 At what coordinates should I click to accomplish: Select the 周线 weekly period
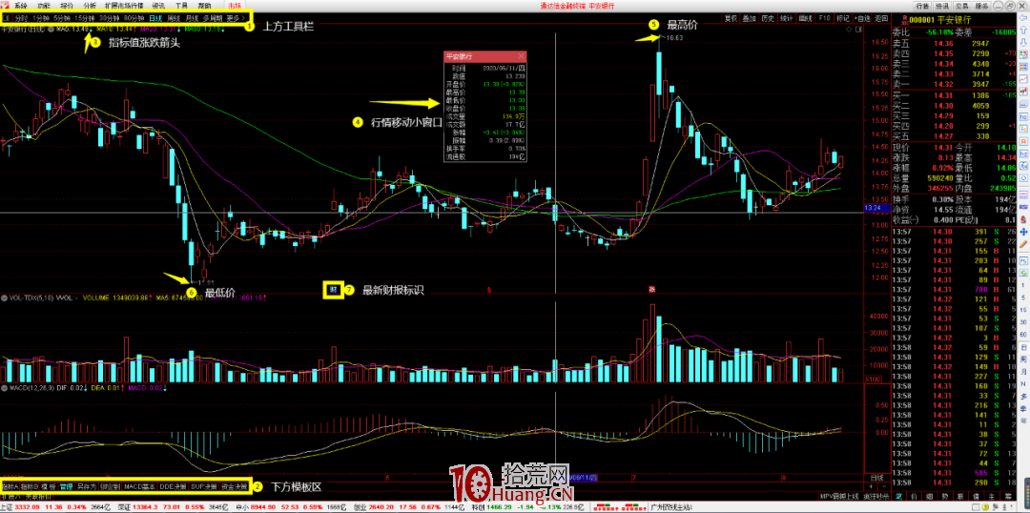[175, 18]
